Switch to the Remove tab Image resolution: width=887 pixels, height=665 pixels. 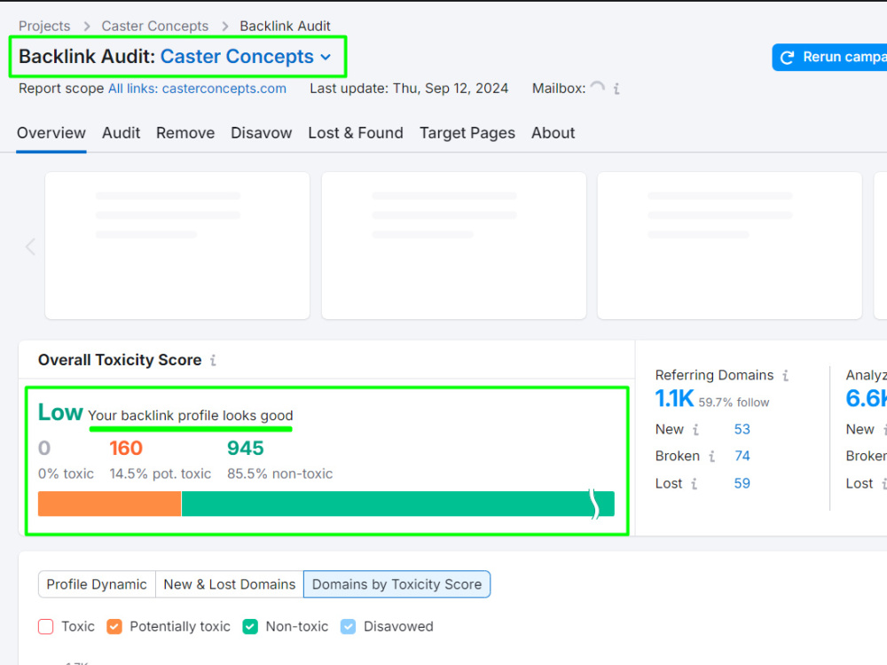pos(185,133)
